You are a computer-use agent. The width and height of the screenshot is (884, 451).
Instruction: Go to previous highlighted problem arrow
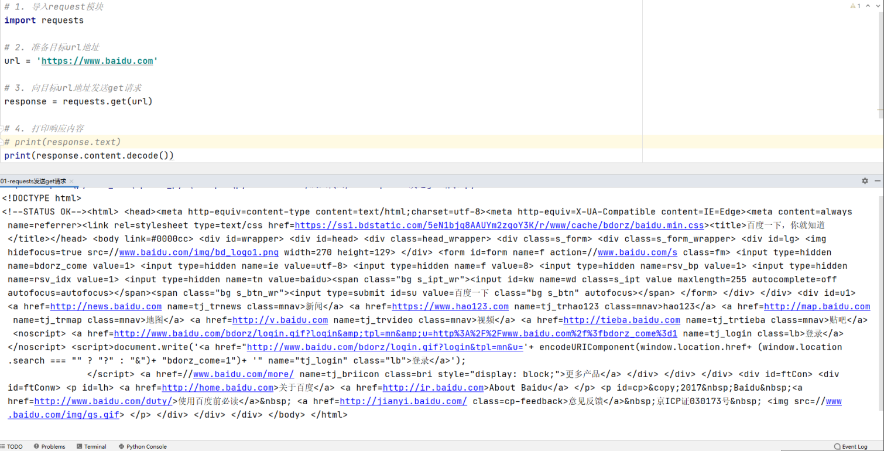pos(866,6)
